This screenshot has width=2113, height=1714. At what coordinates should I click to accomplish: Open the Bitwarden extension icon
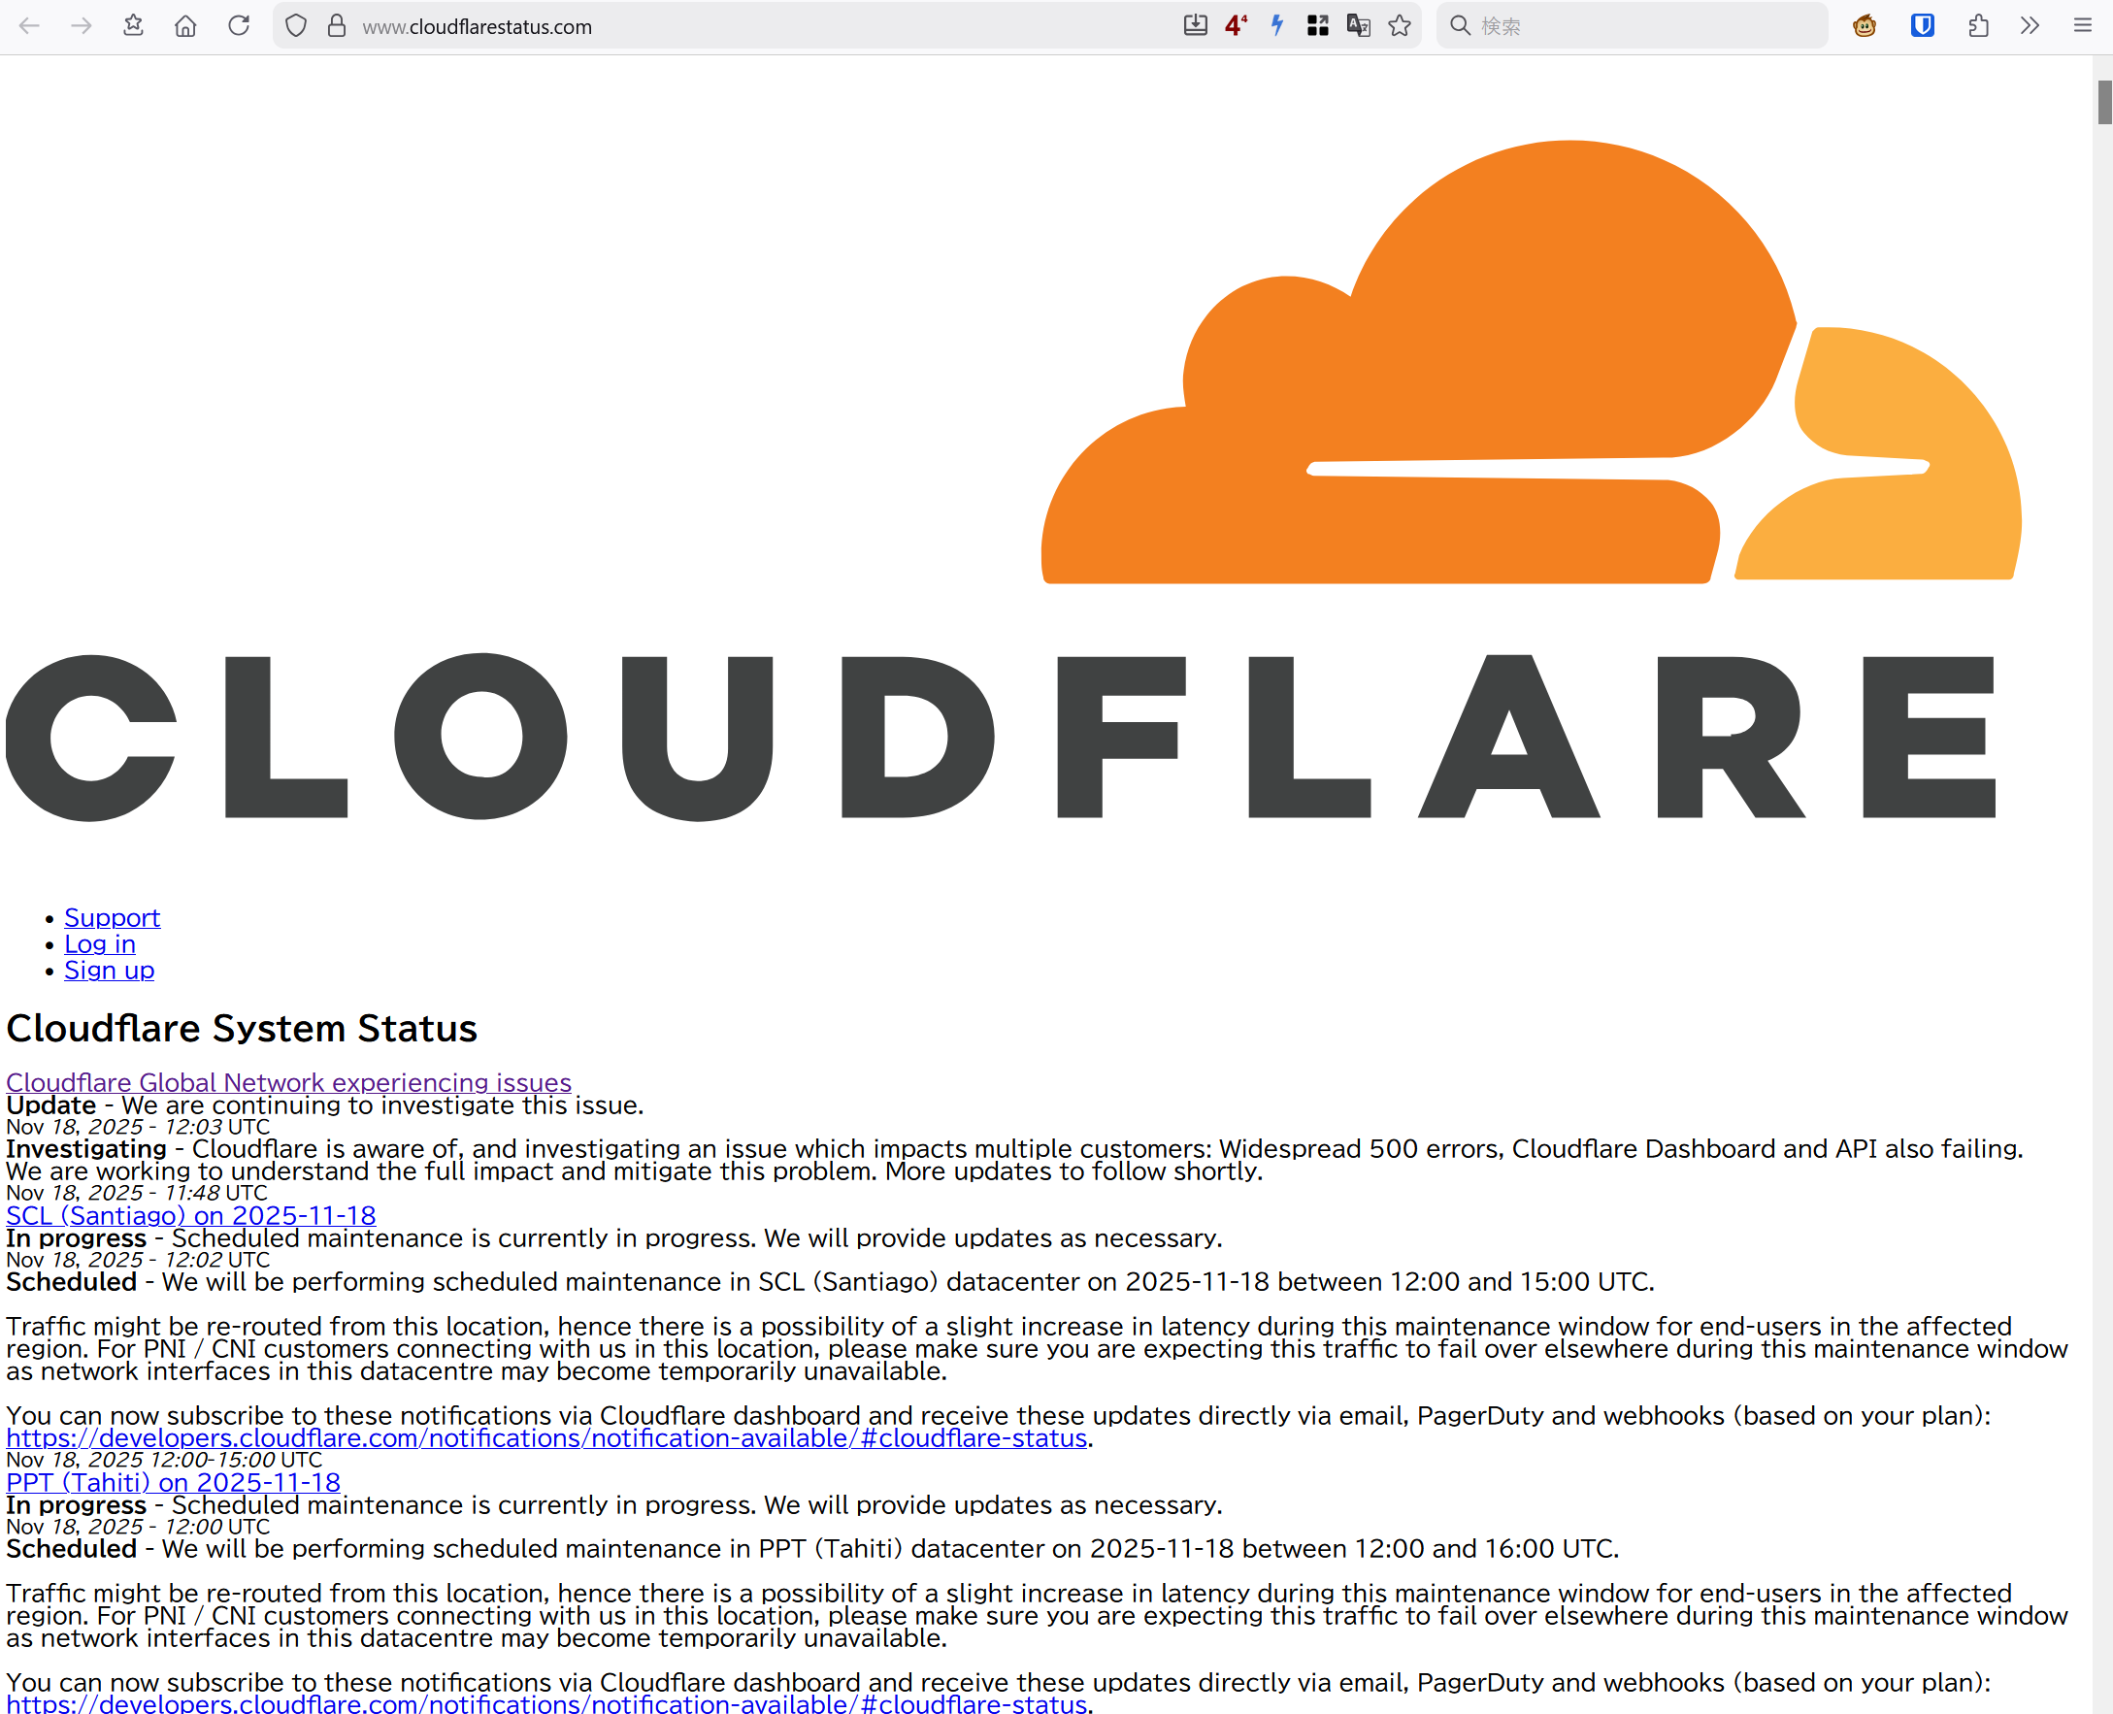(1922, 25)
